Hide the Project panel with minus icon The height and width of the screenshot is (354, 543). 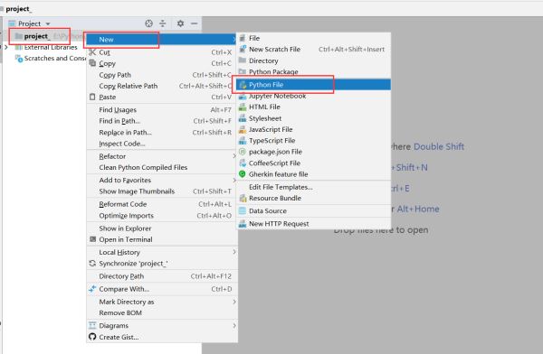[x=195, y=23]
